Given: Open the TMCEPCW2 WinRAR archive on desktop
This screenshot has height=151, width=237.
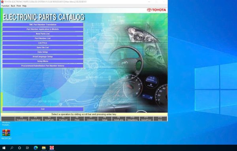Looking at the screenshot, I should click(x=6, y=134).
